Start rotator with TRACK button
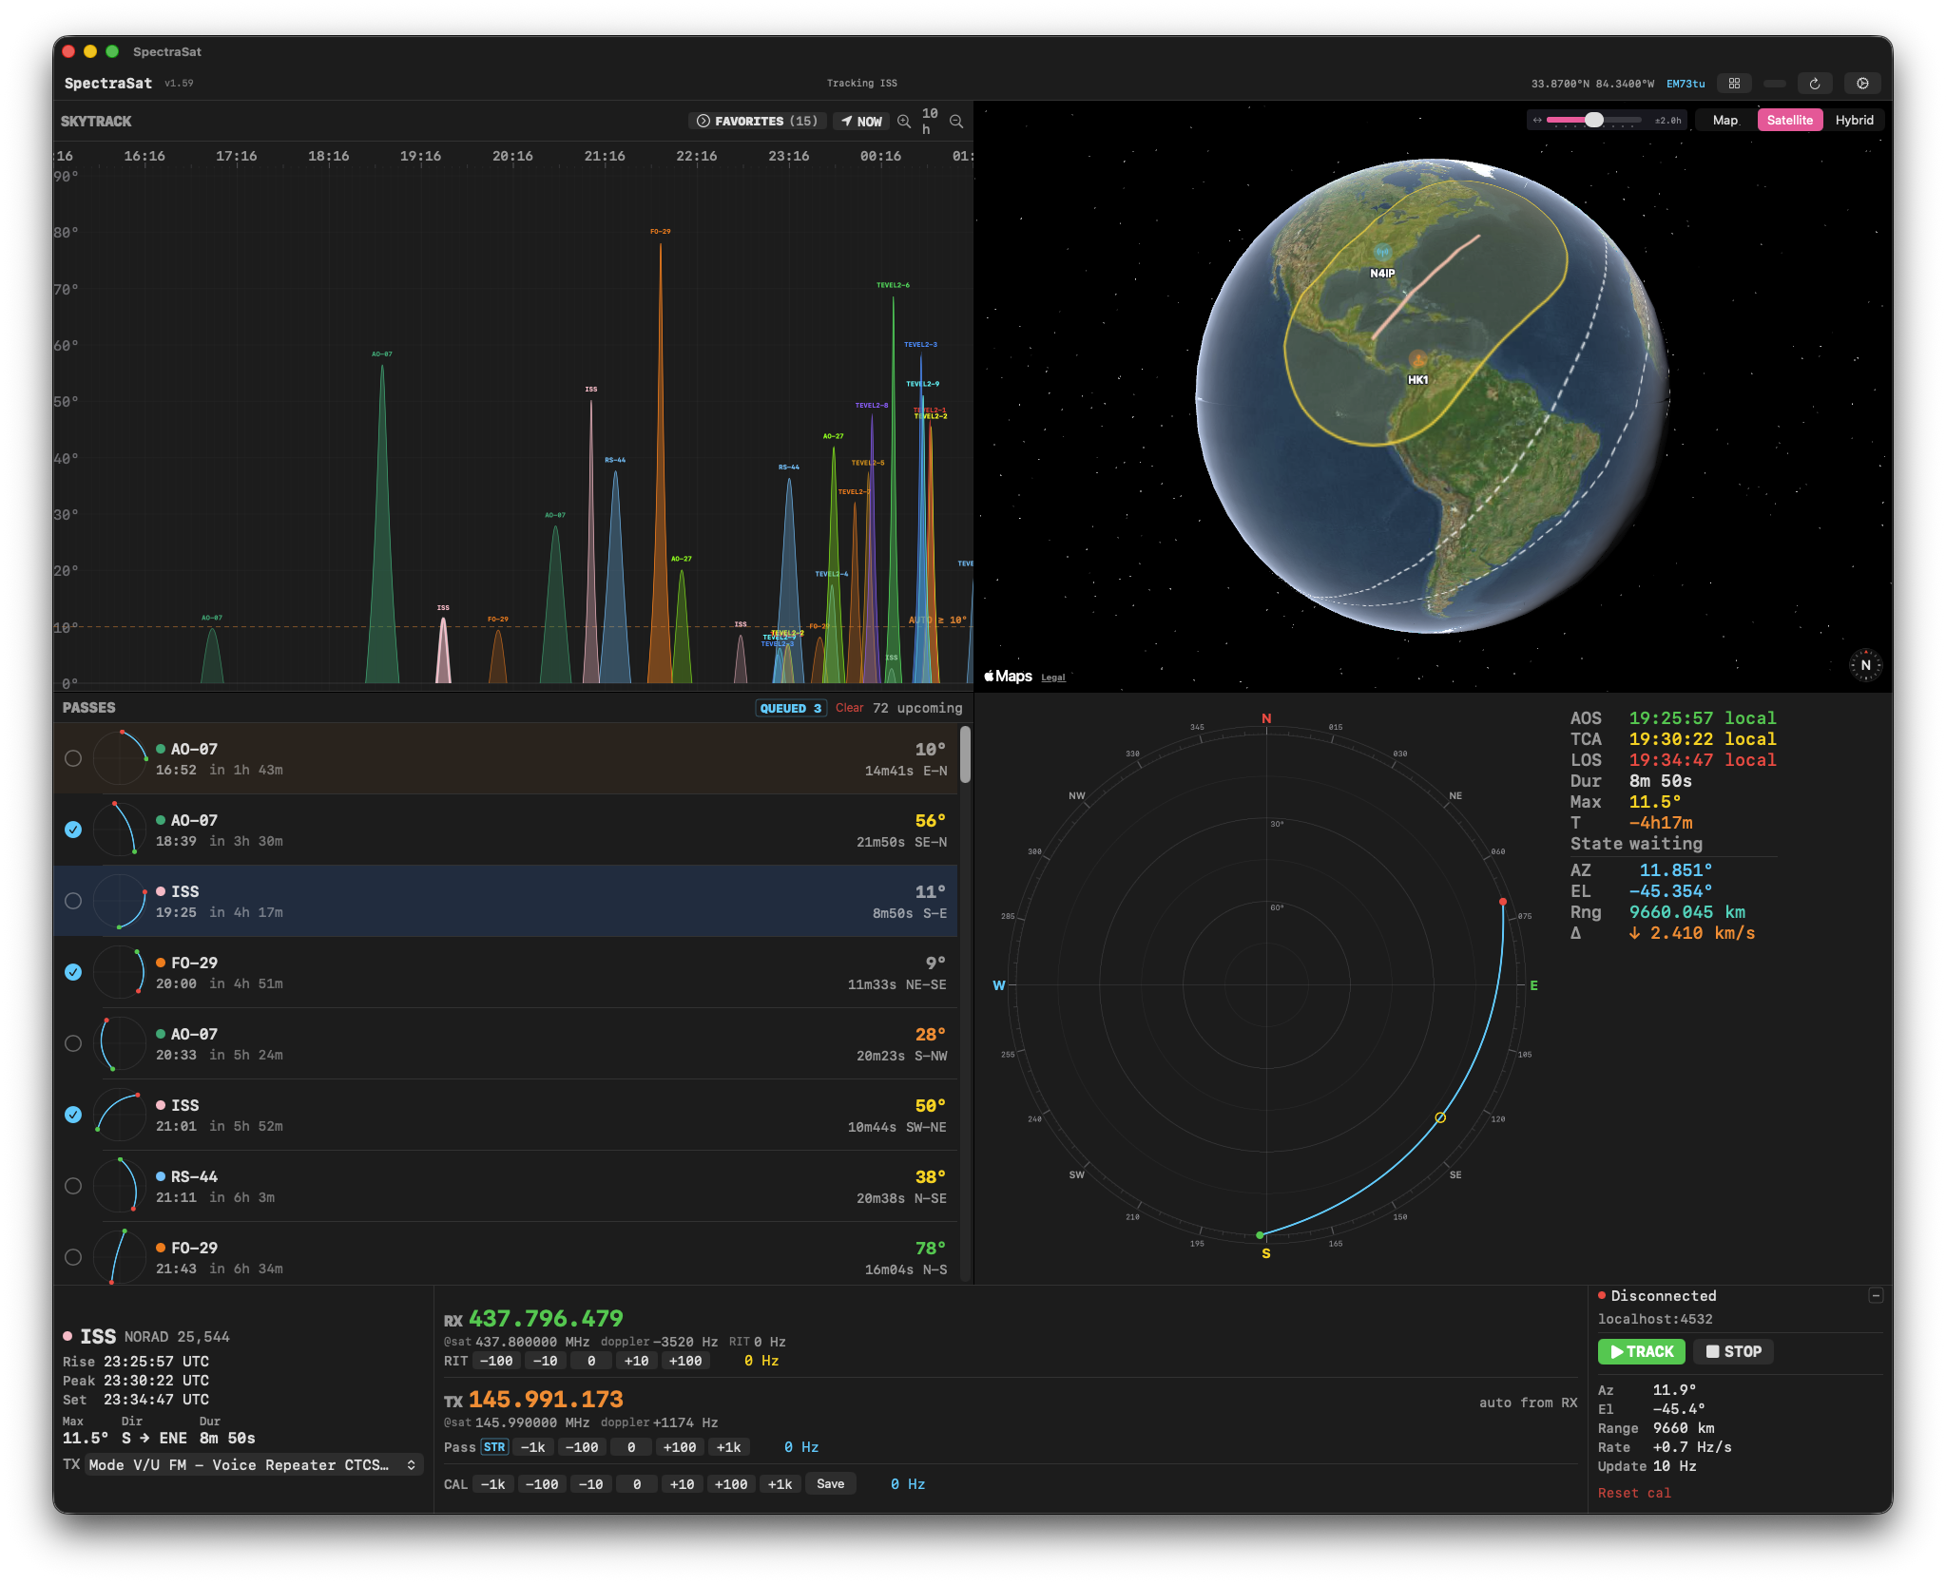This screenshot has width=1946, height=1584. [1642, 1352]
